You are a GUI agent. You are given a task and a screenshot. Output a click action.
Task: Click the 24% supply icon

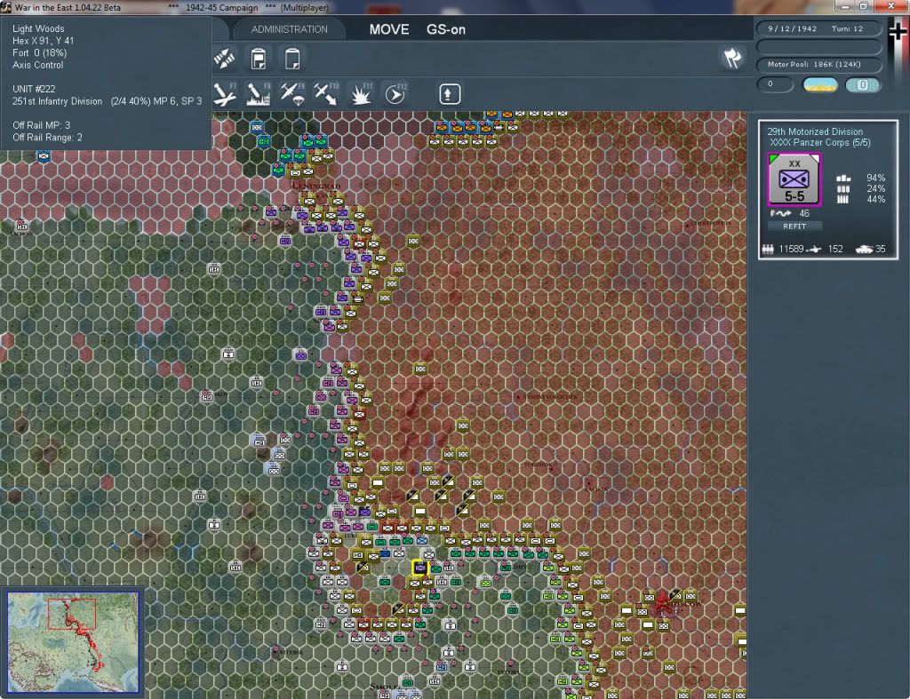[843, 188]
